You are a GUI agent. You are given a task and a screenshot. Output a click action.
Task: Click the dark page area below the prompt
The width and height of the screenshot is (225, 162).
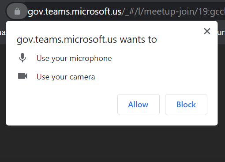pos(112,144)
